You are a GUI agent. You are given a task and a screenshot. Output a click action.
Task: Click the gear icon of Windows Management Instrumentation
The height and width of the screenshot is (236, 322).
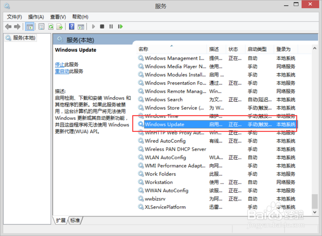[141, 58]
